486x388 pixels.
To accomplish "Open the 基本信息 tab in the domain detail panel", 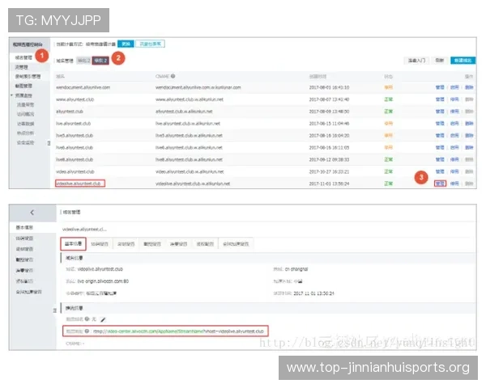I will click(x=73, y=244).
